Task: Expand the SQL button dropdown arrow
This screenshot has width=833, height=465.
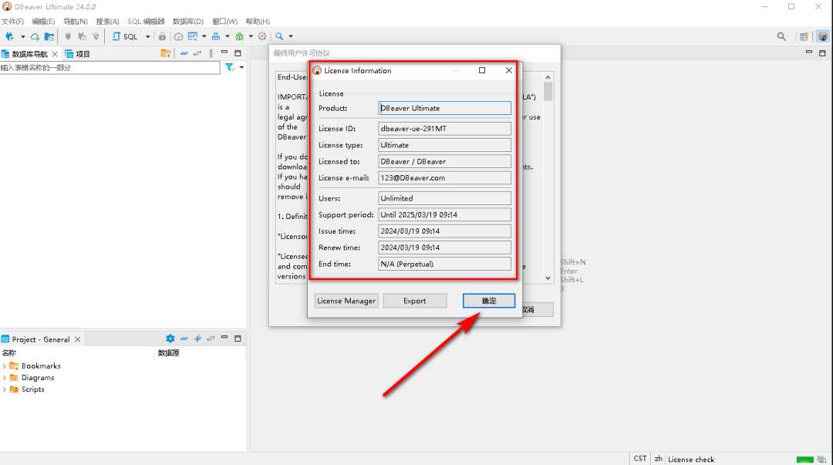Action: coord(147,37)
